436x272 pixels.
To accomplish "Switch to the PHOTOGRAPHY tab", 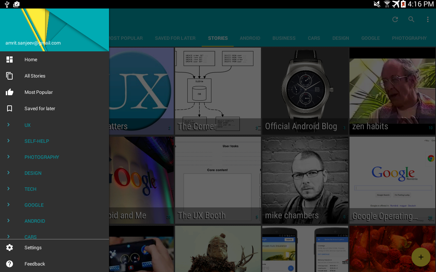I will [409, 38].
